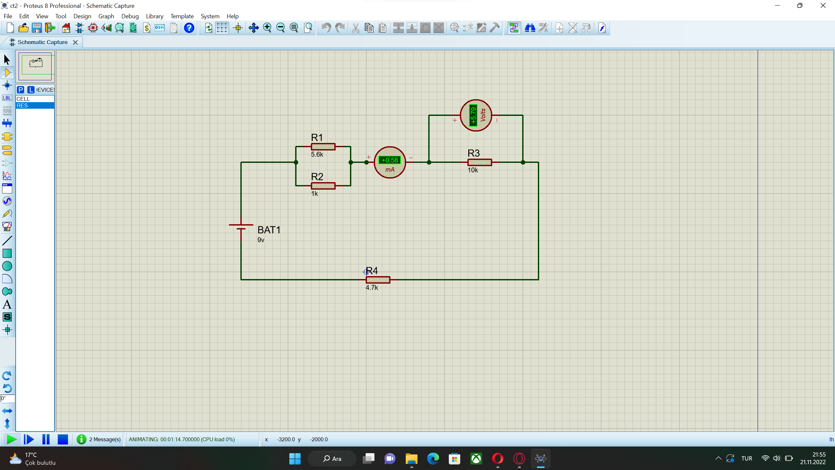
Task: Open the Help question mark icon
Action: coord(189,28)
